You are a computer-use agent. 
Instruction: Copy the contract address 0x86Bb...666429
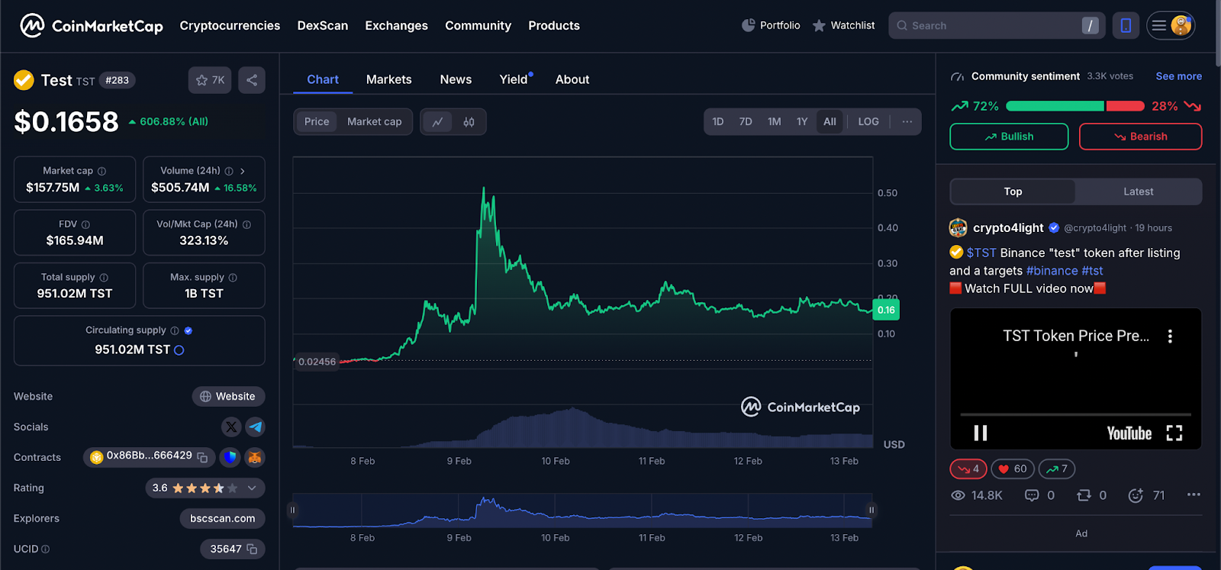point(202,457)
